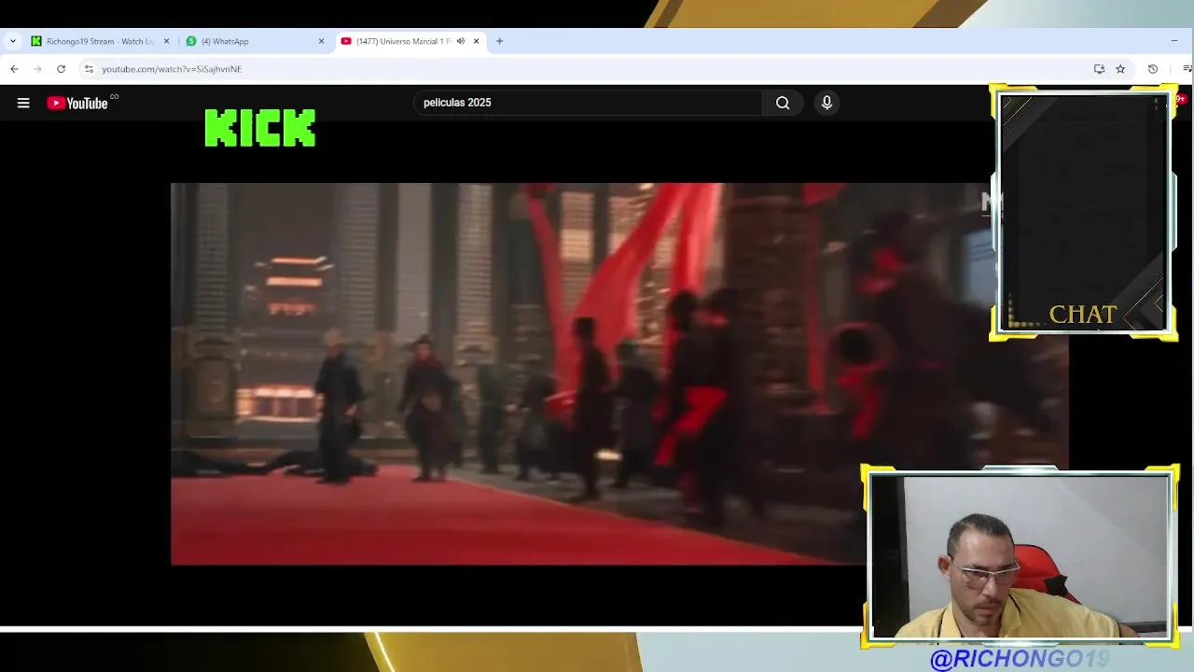Open a new browser tab

(500, 41)
